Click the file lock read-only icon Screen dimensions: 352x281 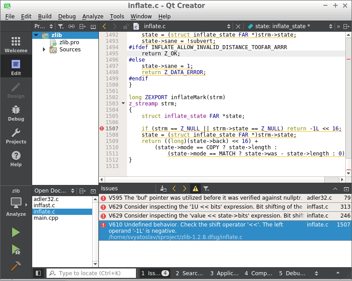click(x=126, y=26)
